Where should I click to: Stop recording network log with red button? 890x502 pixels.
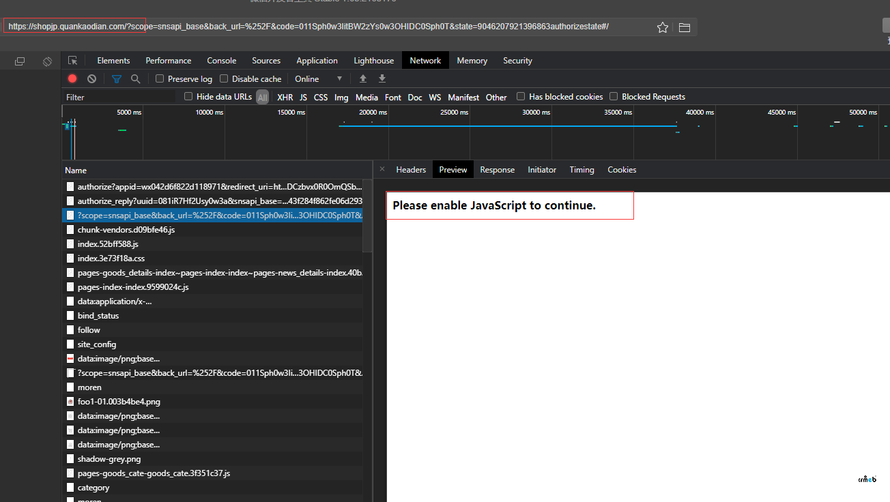[x=72, y=79]
